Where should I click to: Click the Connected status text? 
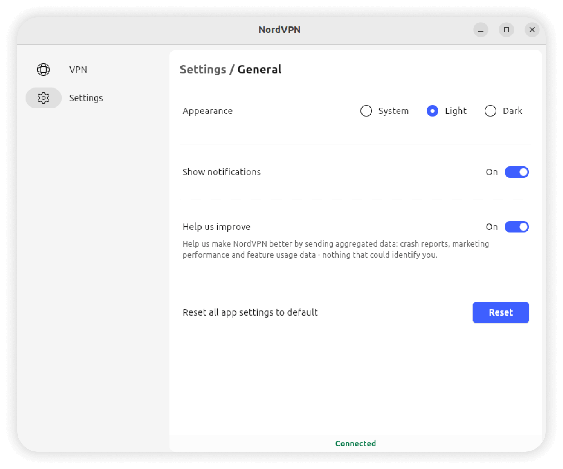point(356,443)
